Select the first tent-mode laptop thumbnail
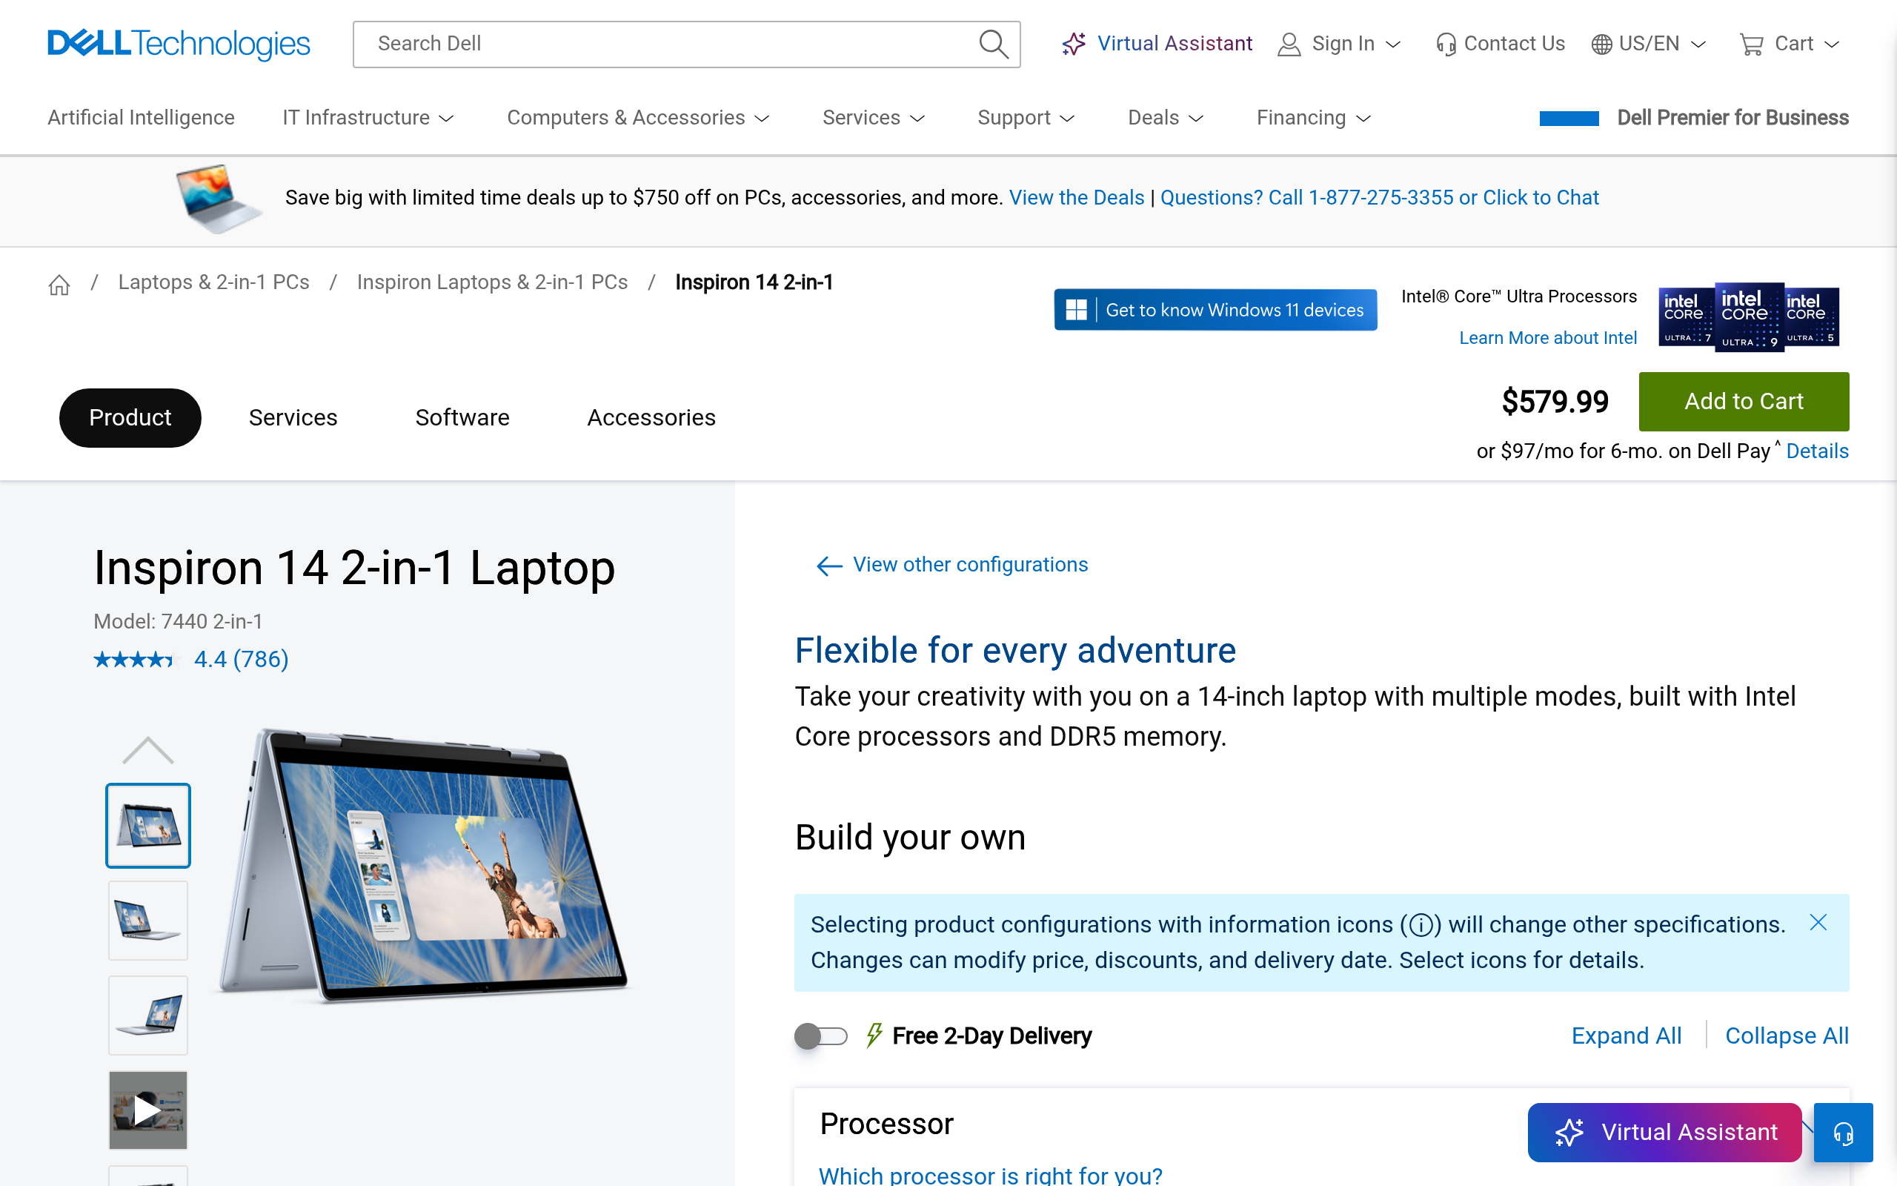Screen dimensions: 1897x1186 click(148, 825)
